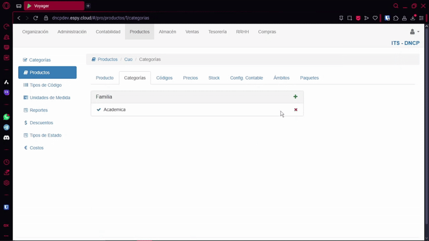Screen dimensions: 429x241
Task: Open the Almacén top menu
Action: [x=167, y=32]
